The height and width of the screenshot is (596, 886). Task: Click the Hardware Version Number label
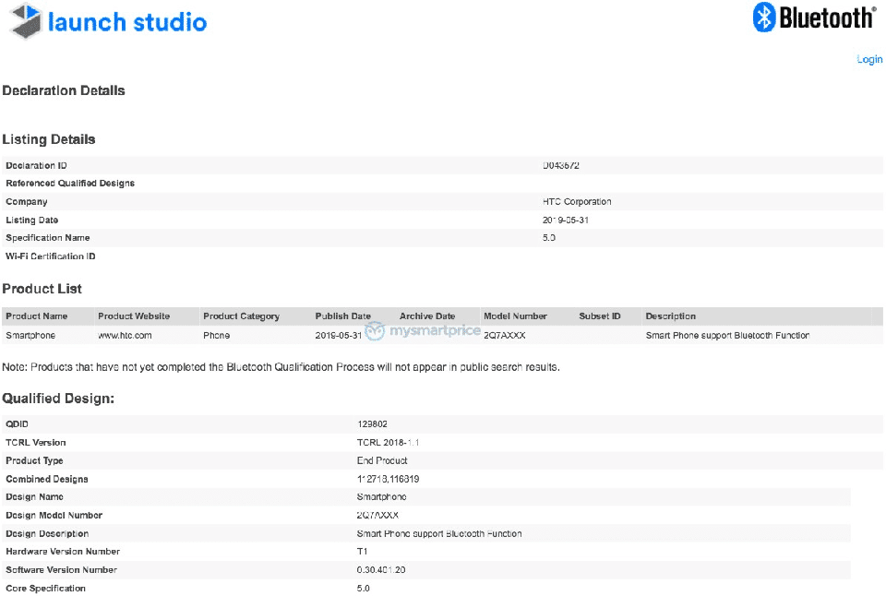63,552
